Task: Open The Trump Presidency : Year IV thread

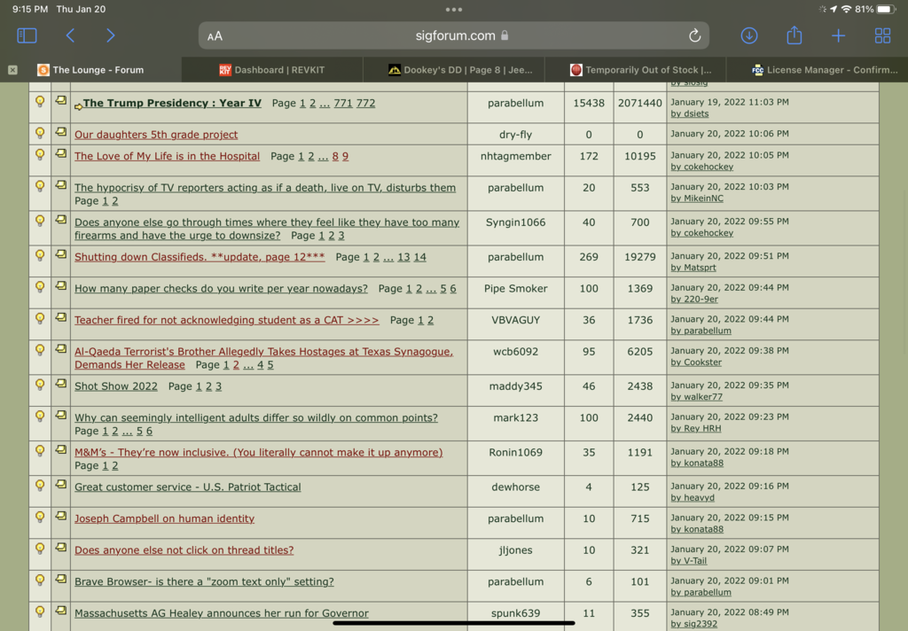Action: pos(172,103)
